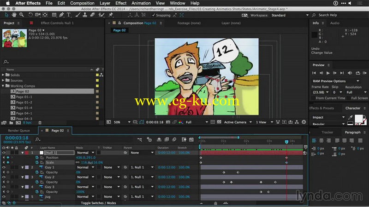369x207 pixels.
Task: Jump to first frame in Preview panel
Action: pyautogui.click(x=314, y=73)
